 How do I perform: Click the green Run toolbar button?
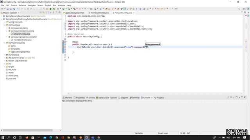click(x=63, y=9)
